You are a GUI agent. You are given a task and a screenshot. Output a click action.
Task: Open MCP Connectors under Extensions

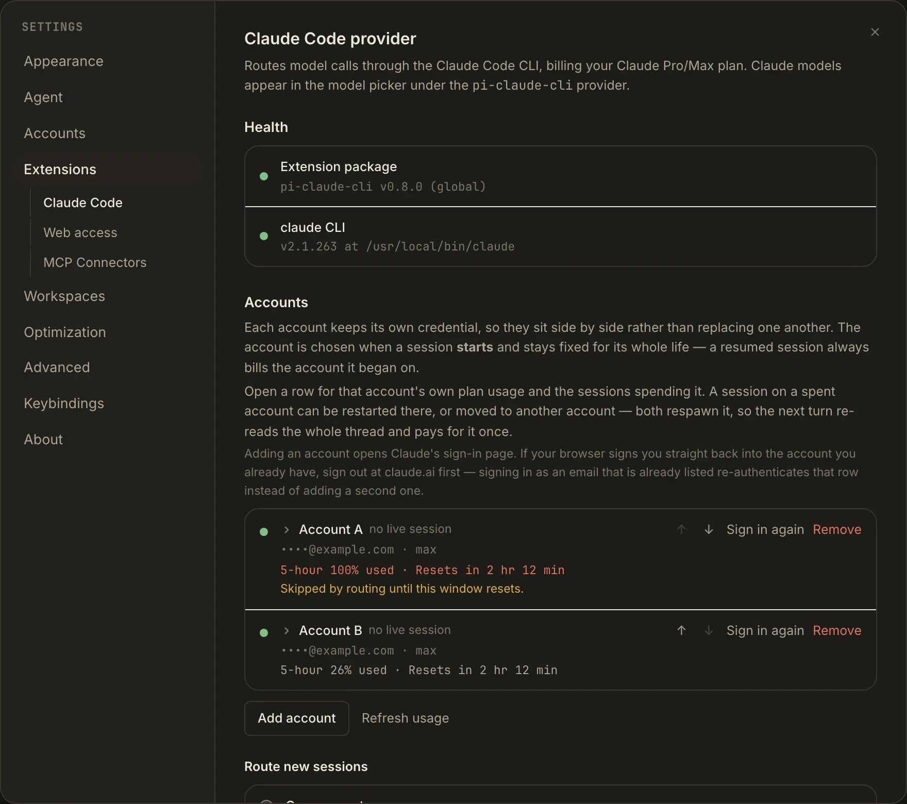[95, 262]
